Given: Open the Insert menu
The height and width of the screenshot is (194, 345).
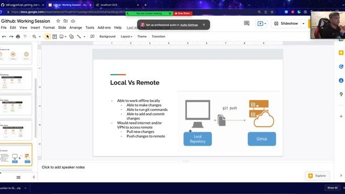Looking at the screenshot, I should [x=35, y=27].
